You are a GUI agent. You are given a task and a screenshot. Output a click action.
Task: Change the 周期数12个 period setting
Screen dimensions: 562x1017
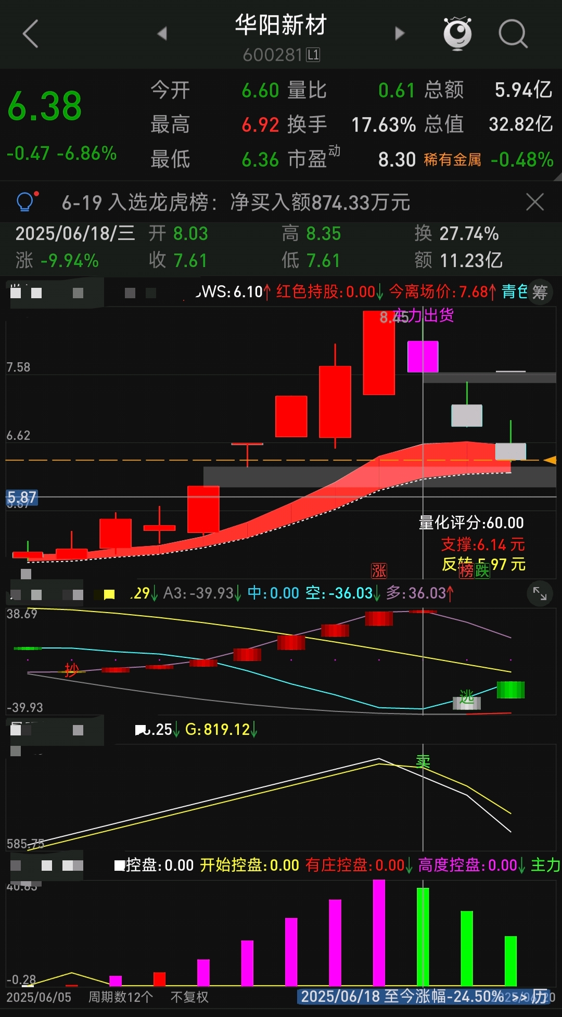point(120,997)
